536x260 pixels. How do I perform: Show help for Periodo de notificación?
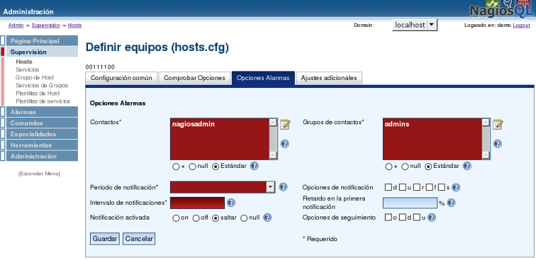[283, 187]
